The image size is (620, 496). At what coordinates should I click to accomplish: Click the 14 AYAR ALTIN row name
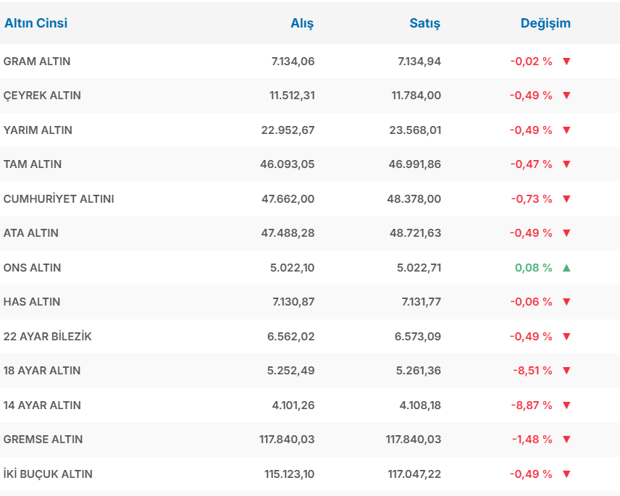click(42, 405)
